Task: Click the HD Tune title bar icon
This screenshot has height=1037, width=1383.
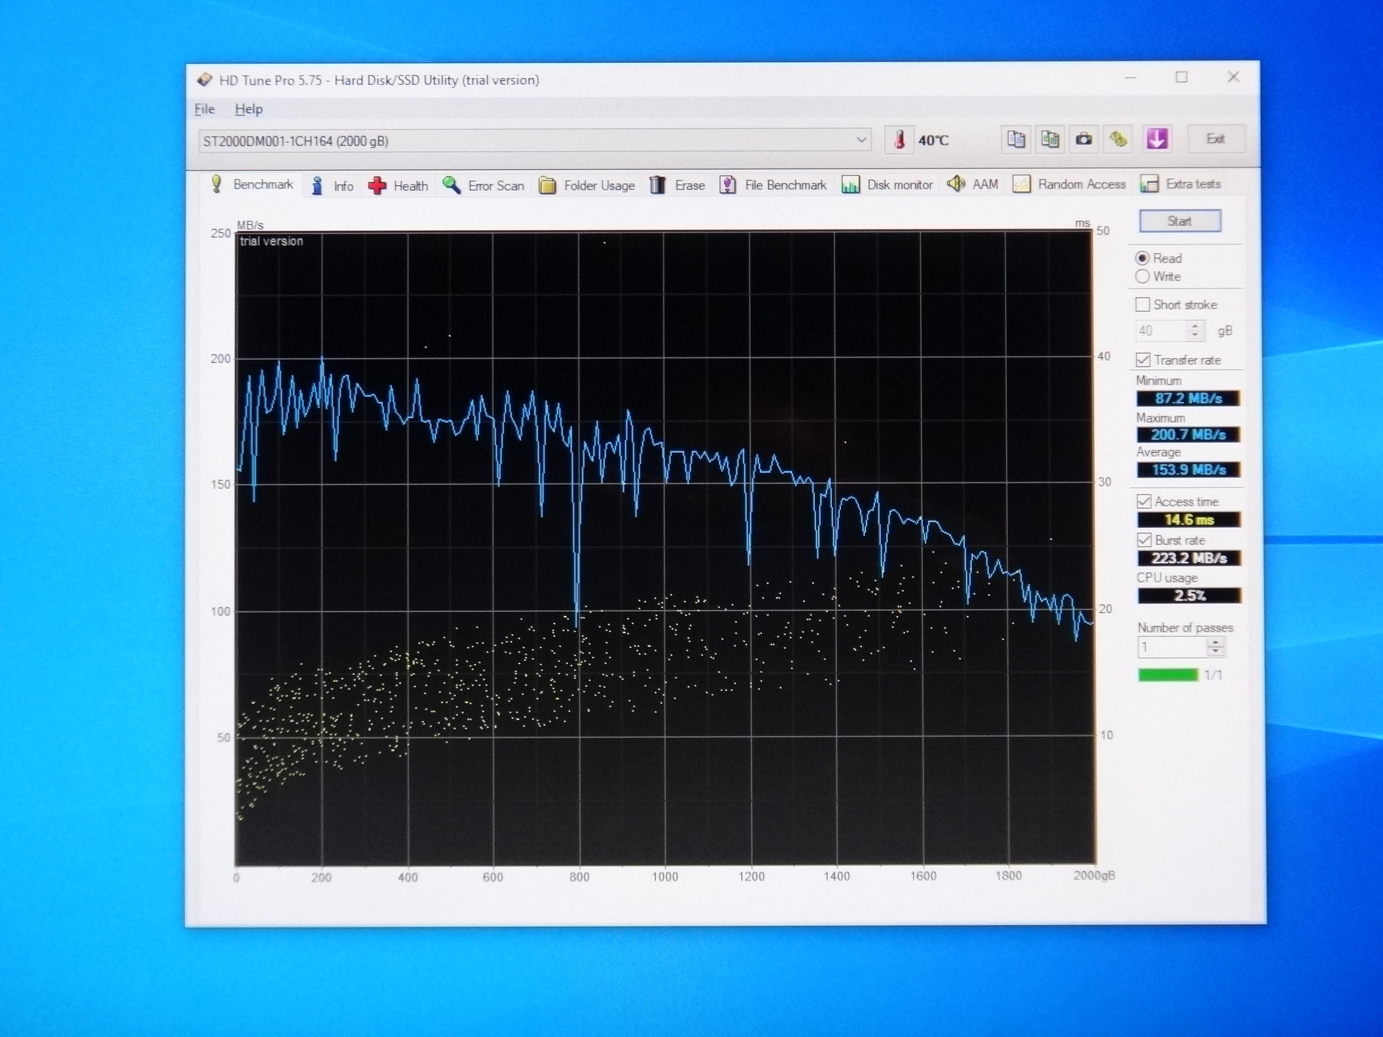Action: 204,80
